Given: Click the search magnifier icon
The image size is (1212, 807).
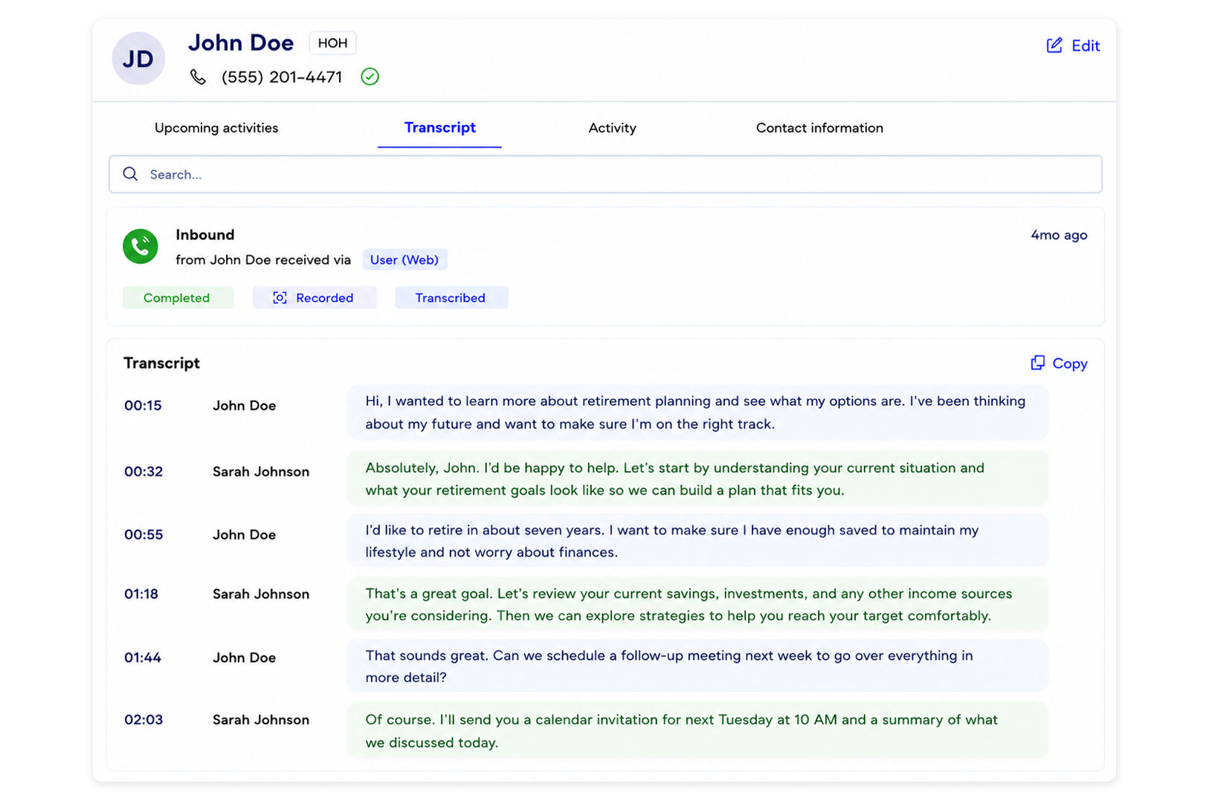Looking at the screenshot, I should (x=131, y=174).
